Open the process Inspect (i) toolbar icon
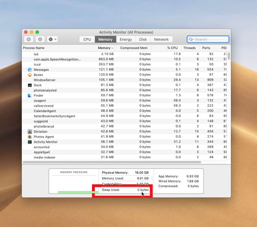Viewport: 257px width, 227px height. pyautogui.click(x=40, y=39)
